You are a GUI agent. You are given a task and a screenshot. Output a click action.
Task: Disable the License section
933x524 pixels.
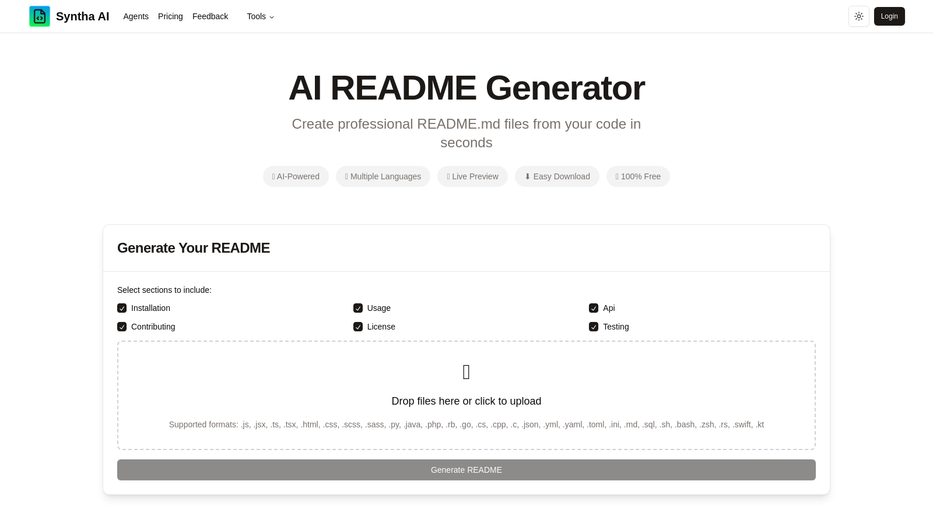358,327
